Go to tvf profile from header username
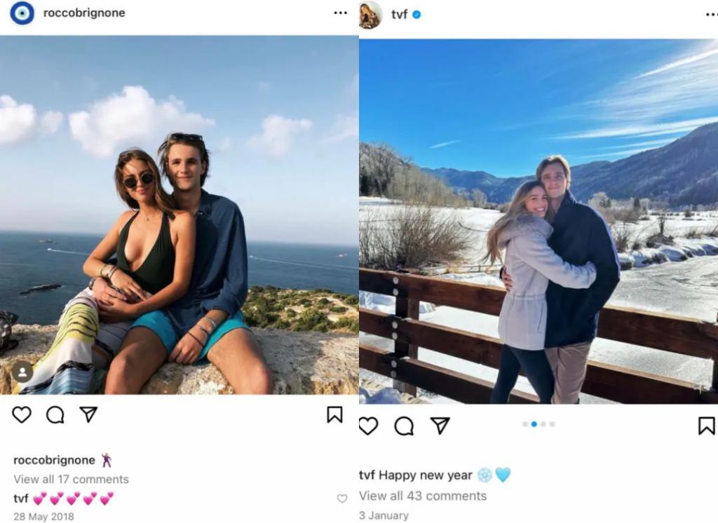Viewport: 718px width, 523px height. click(x=399, y=14)
